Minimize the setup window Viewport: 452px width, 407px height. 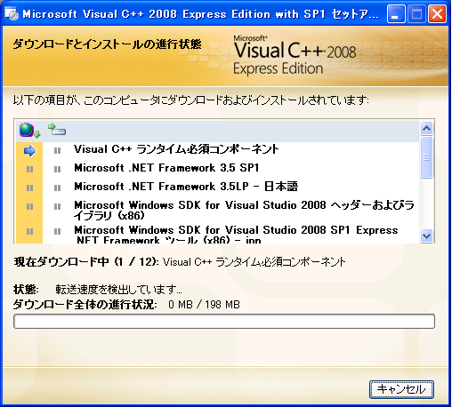tap(396, 14)
